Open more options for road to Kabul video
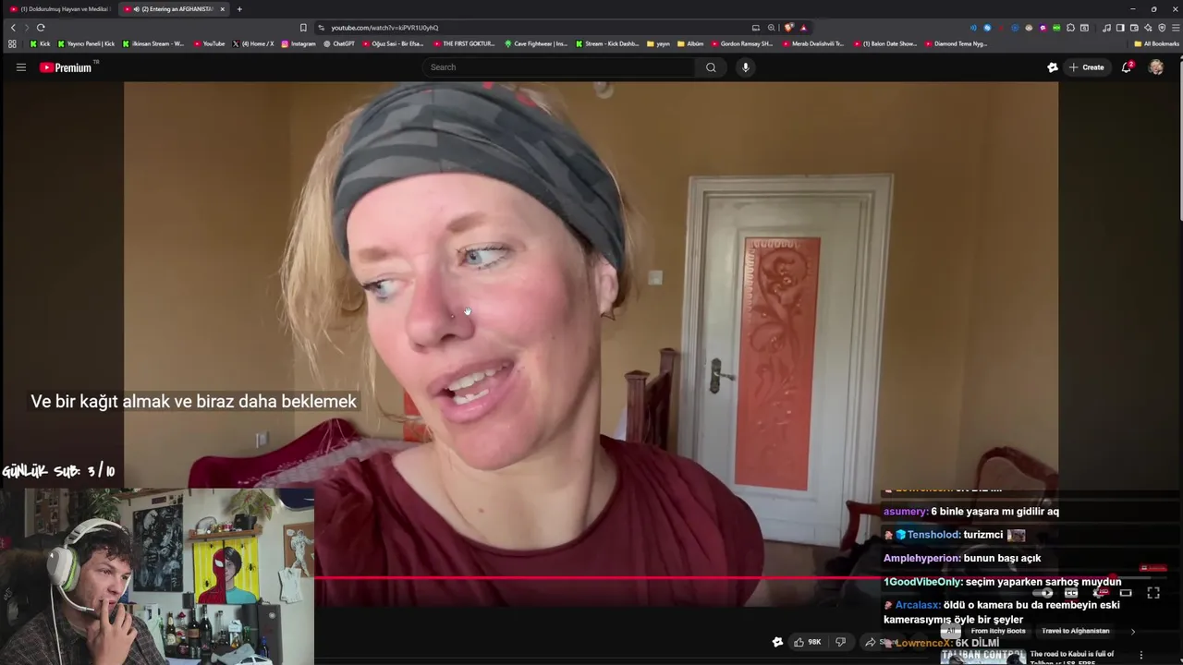The width and height of the screenshot is (1183, 665). click(x=1141, y=655)
